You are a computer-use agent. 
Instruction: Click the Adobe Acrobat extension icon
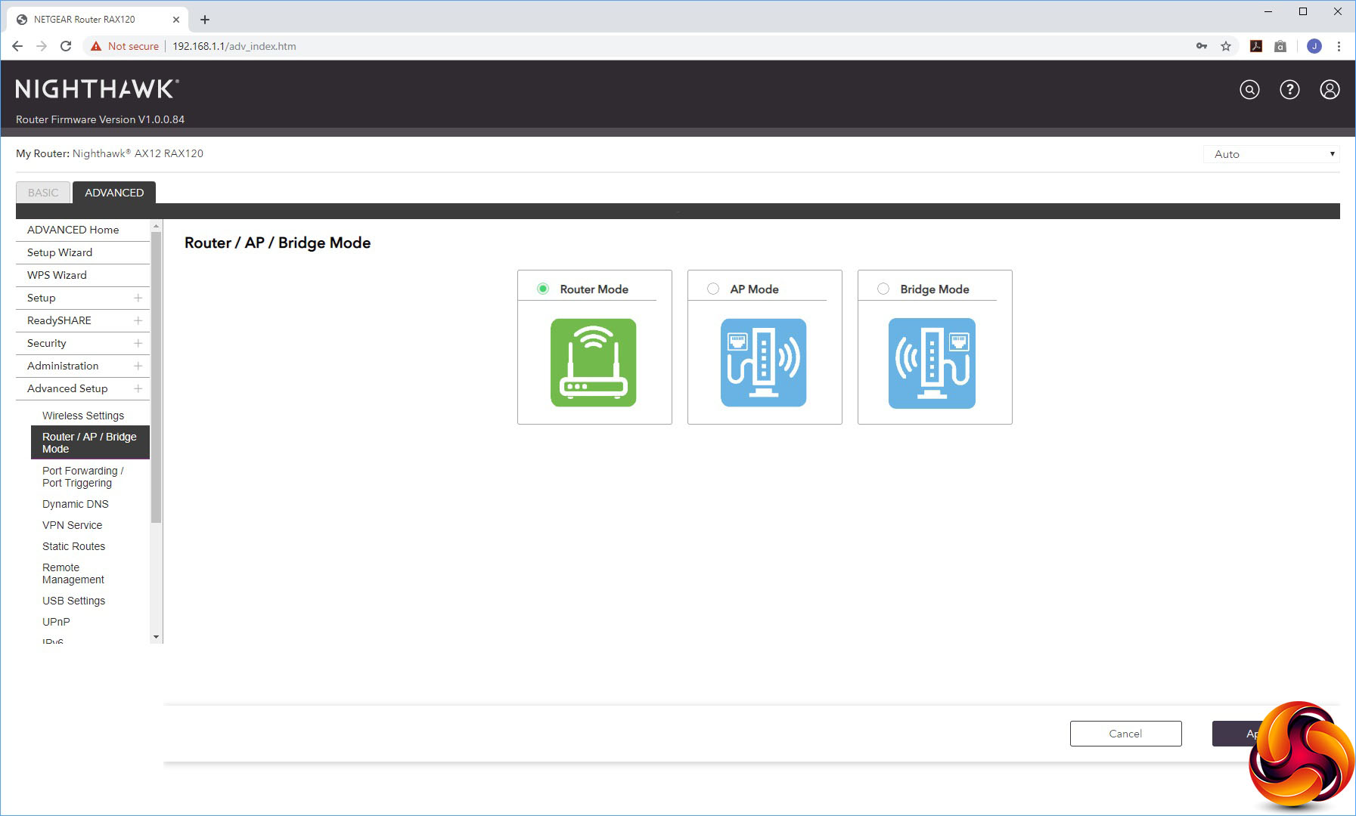[x=1256, y=46]
